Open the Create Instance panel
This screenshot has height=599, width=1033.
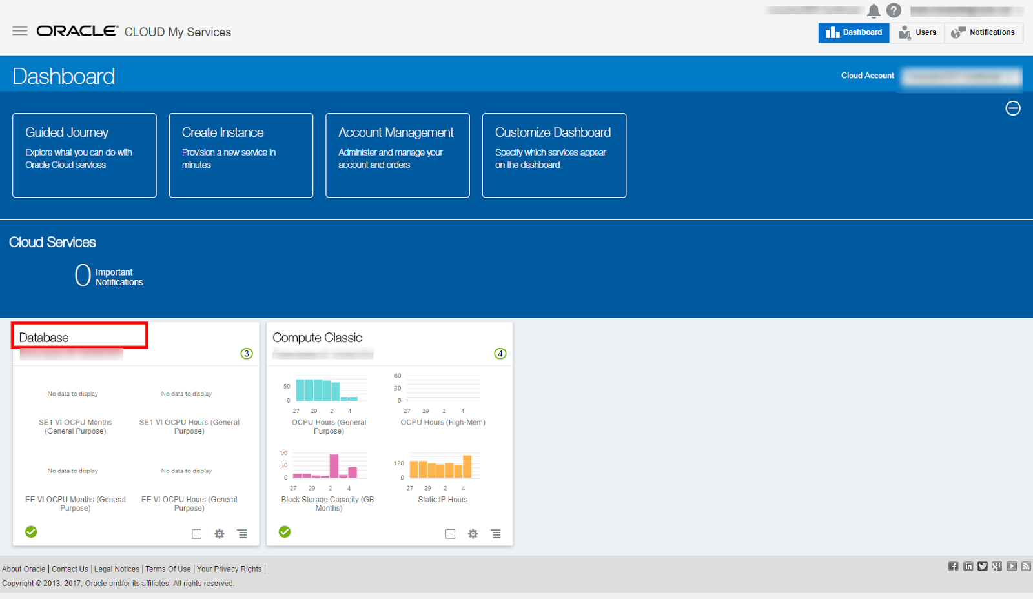(241, 155)
